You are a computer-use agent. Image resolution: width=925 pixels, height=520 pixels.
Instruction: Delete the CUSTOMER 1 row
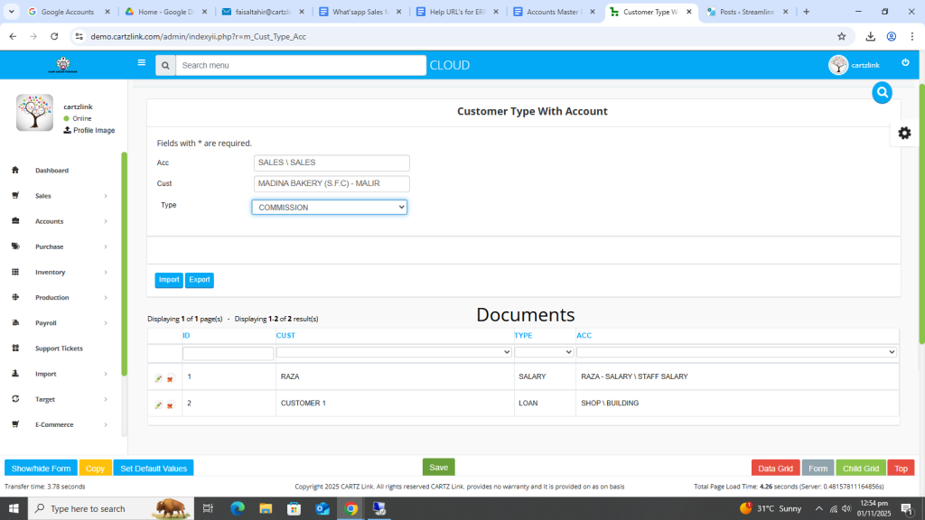click(170, 405)
